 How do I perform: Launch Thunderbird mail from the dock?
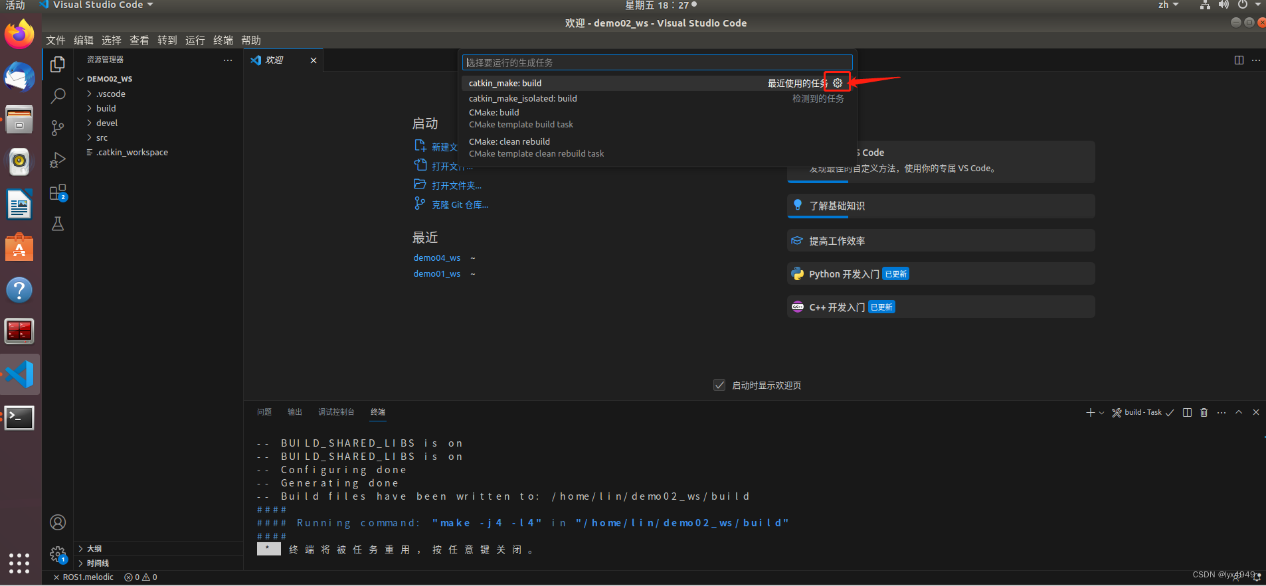pyautogui.click(x=19, y=78)
